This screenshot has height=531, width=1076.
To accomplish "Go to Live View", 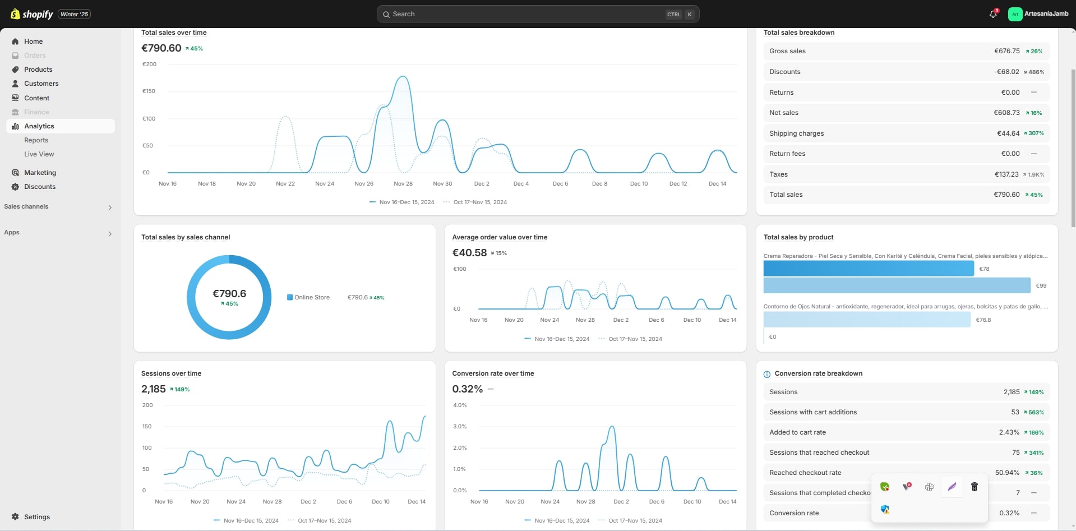I will coord(39,154).
